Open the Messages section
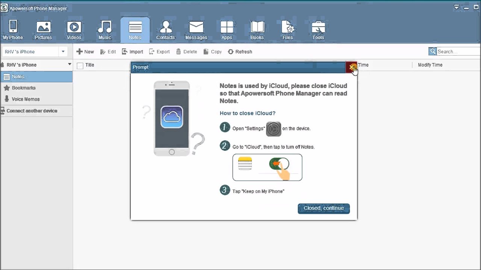Screen dimensions: 481x270 tap(196, 30)
